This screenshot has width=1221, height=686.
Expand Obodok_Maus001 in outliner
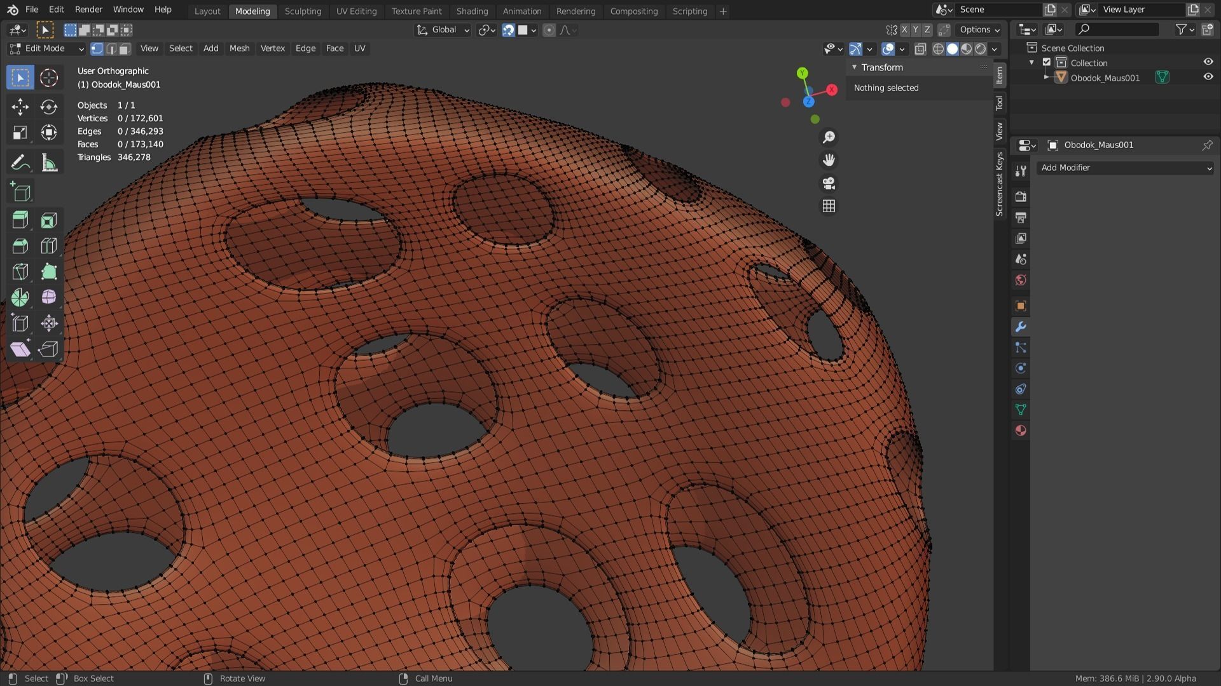pyautogui.click(x=1046, y=77)
